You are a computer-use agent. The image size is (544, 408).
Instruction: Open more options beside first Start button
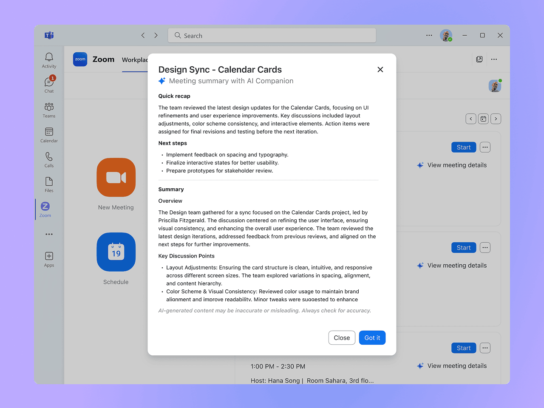coord(485,147)
